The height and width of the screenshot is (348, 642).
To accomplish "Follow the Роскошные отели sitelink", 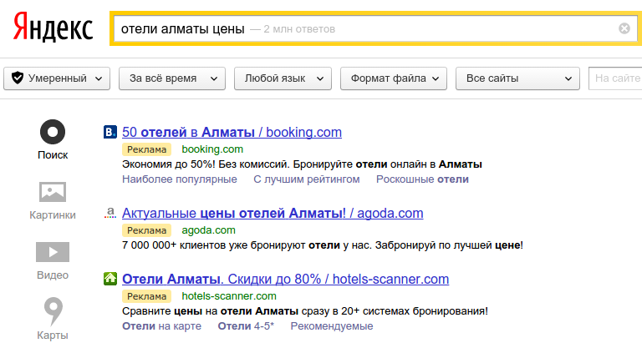I will click(x=422, y=179).
